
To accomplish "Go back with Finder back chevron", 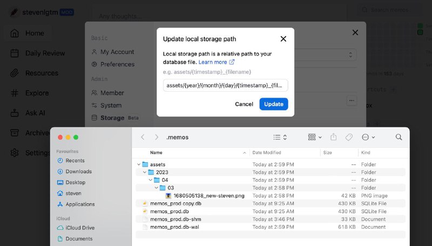I will (x=143, y=138).
